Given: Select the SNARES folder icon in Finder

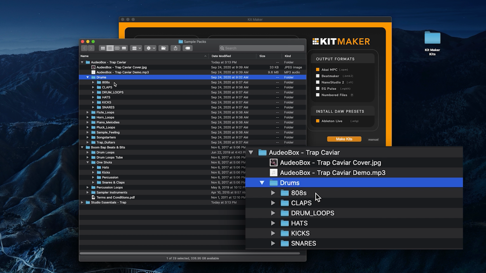Looking at the screenshot, I should 99,107.
